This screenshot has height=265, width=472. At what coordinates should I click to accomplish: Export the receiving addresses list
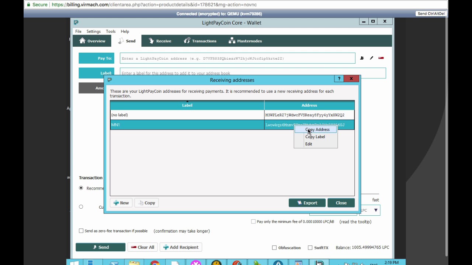click(x=307, y=203)
